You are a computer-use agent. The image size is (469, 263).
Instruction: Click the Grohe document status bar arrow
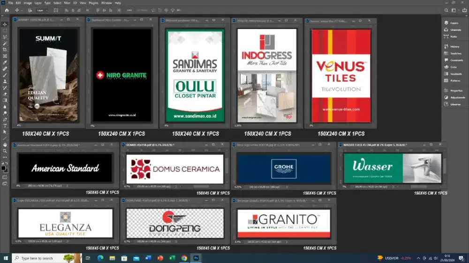(x=287, y=187)
